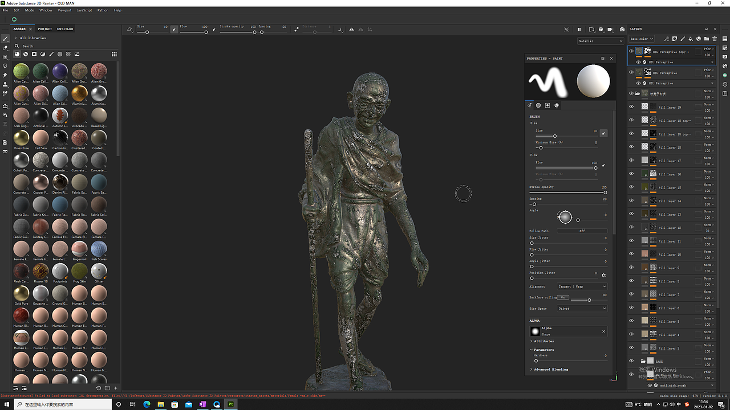Select the Smudge tool in left toolbar
The height and width of the screenshot is (410, 730).
click(x=5, y=75)
